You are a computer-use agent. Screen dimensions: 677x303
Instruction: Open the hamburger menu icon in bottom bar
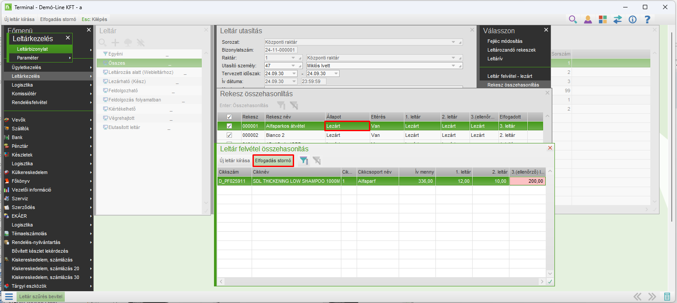click(9, 296)
